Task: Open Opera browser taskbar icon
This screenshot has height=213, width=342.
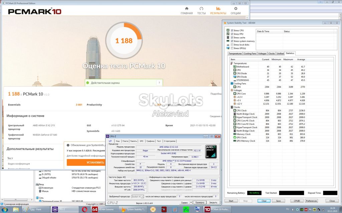Action: [84, 210]
